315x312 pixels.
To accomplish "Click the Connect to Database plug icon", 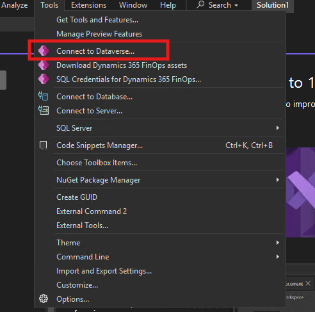I will tap(44, 96).
